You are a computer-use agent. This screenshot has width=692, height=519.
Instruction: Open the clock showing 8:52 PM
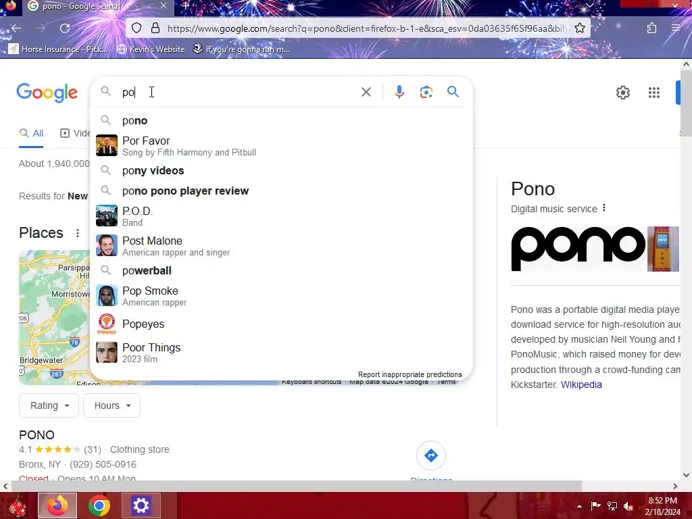coord(662,506)
